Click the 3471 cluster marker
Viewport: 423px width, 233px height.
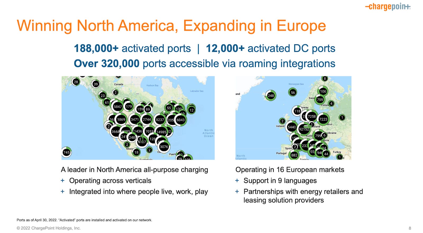(135, 119)
